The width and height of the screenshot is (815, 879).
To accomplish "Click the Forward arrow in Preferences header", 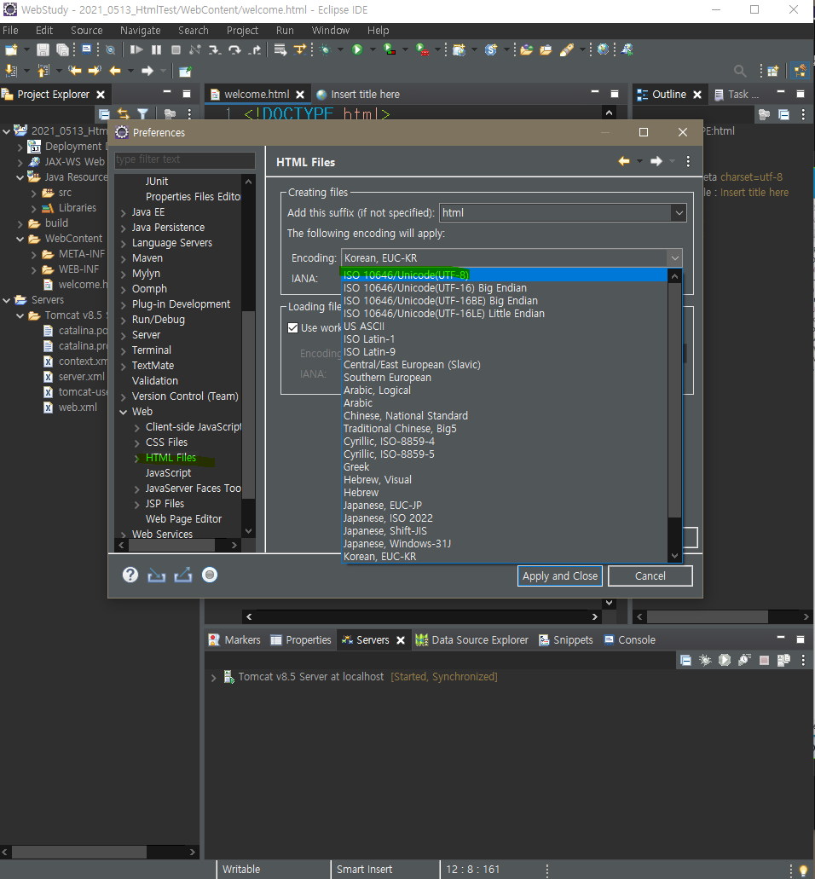I will 656,161.
